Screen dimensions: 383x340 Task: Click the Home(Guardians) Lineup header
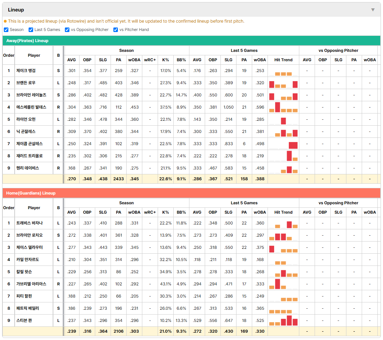(191, 193)
